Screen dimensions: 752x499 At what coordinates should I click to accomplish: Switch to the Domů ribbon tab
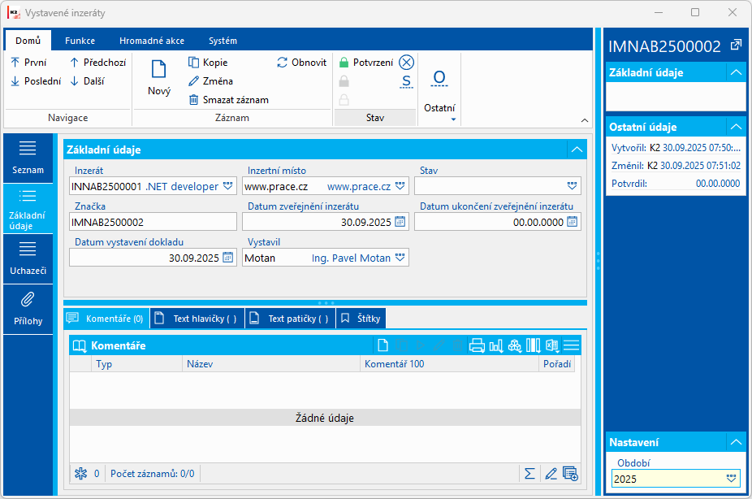click(28, 41)
